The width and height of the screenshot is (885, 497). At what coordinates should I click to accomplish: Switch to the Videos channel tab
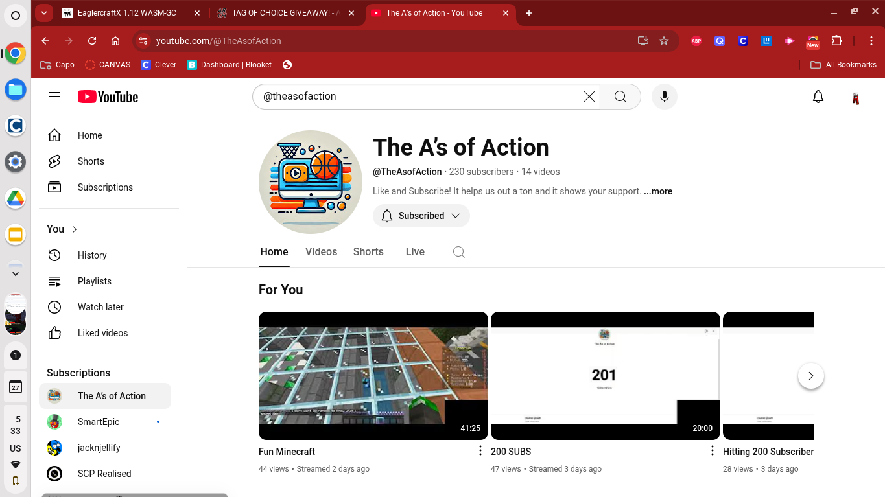click(322, 251)
